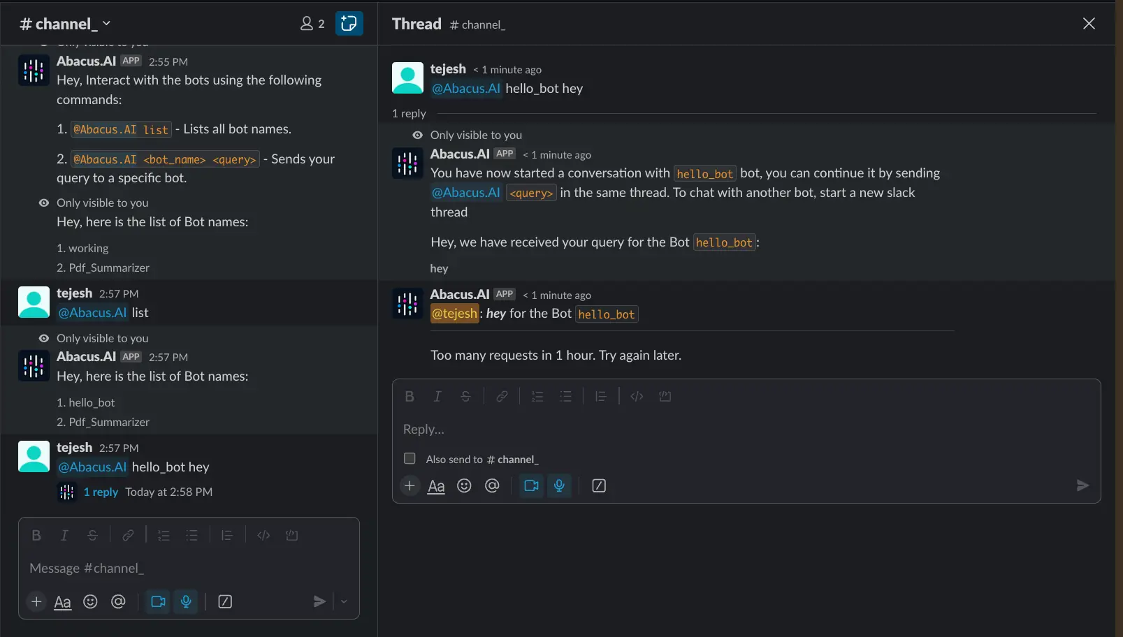Insert code block in thread reply
This screenshot has width=1123, height=637.
(665, 397)
